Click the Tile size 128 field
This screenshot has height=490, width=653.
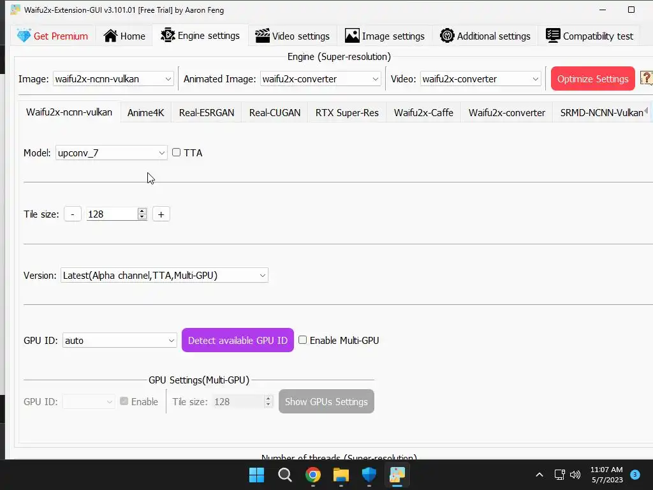click(x=112, y=214)
